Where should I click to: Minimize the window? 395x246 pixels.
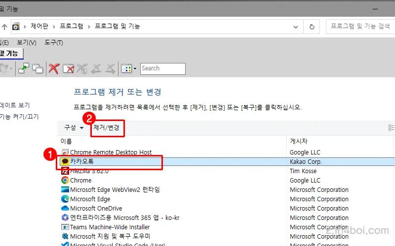pos(375,9)
